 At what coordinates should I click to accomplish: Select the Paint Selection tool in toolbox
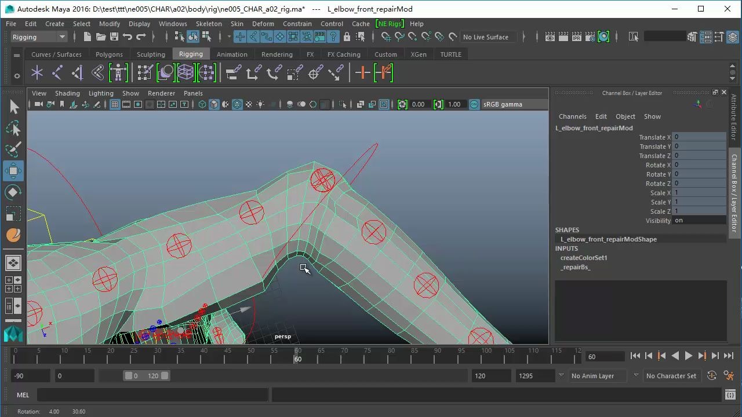[x=13, y=149]
